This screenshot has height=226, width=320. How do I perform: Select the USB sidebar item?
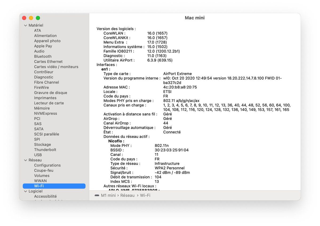coord(38,155)
